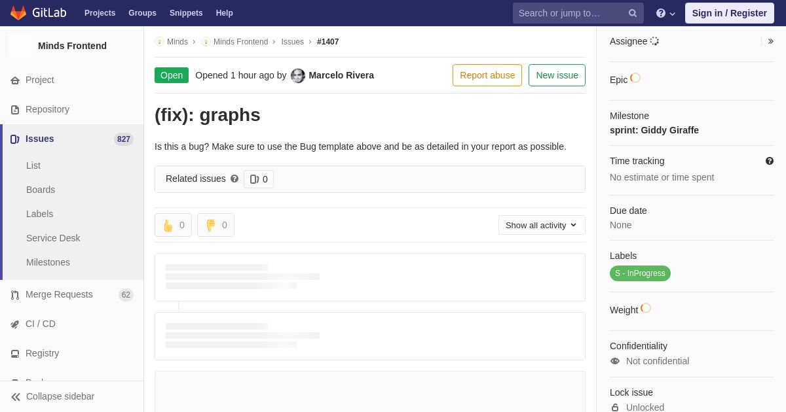Click the Report abuse button
786x412 pixels.
[x=487, y=75]
